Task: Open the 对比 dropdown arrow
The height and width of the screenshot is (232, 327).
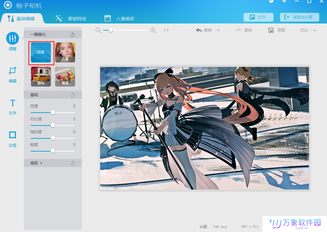Action: click(x=314, y=30)
